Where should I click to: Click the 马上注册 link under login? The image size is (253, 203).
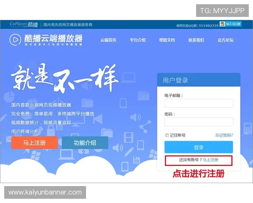pyautogui.click(x=210, y=160)
